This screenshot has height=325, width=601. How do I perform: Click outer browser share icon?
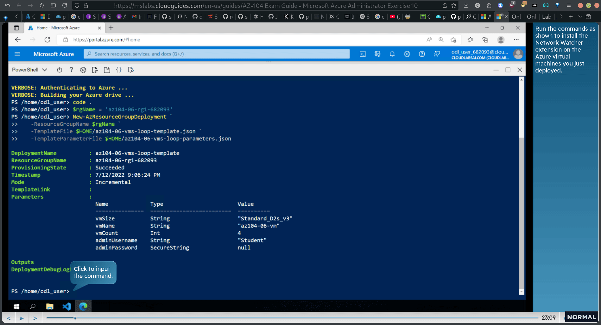click(x=445, y=5)
